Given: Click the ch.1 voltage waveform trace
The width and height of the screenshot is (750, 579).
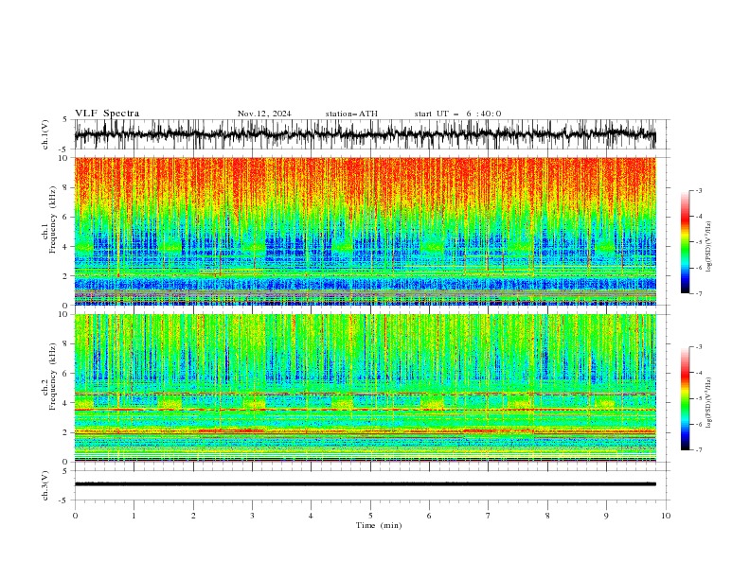Looking at the screenshot, I should pyautogui.click(x=365, y=134).
